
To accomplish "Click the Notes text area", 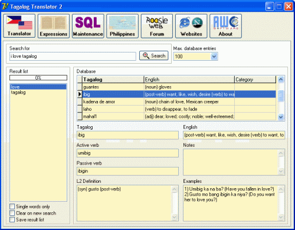I will 231,162.
